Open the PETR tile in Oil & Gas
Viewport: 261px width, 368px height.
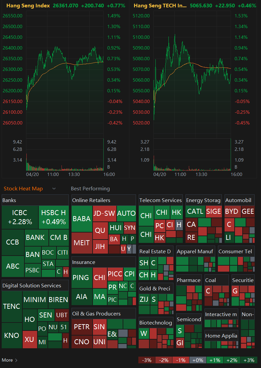pos(82,327)
